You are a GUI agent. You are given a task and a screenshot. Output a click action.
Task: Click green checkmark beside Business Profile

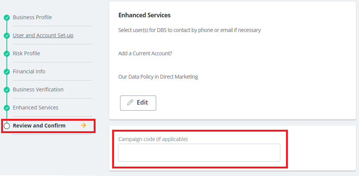point(6,18)
